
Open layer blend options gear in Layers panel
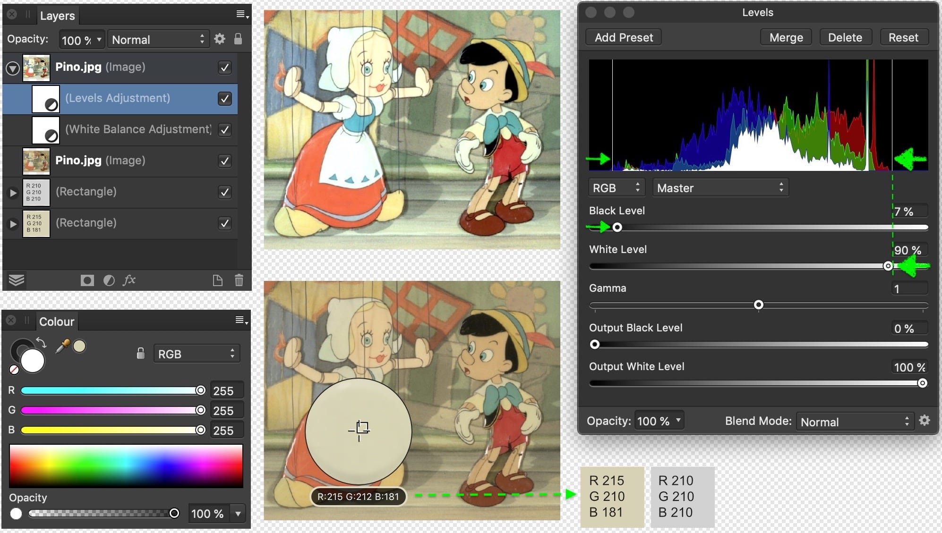220,39
